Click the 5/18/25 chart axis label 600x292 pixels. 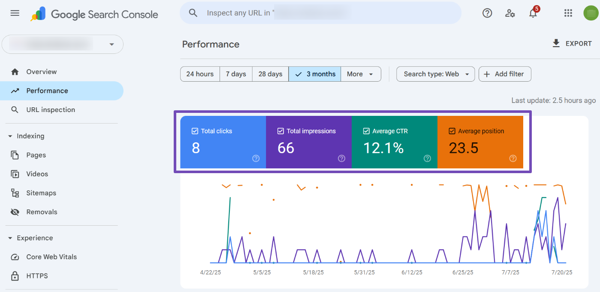pos(313,272)
